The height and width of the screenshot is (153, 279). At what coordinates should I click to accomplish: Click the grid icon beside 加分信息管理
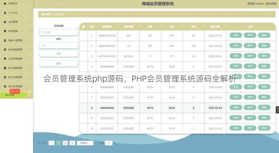coord(5,86)
